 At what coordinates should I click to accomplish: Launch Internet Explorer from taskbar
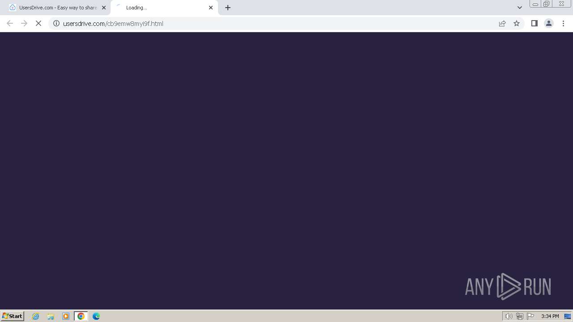point(36,316)
